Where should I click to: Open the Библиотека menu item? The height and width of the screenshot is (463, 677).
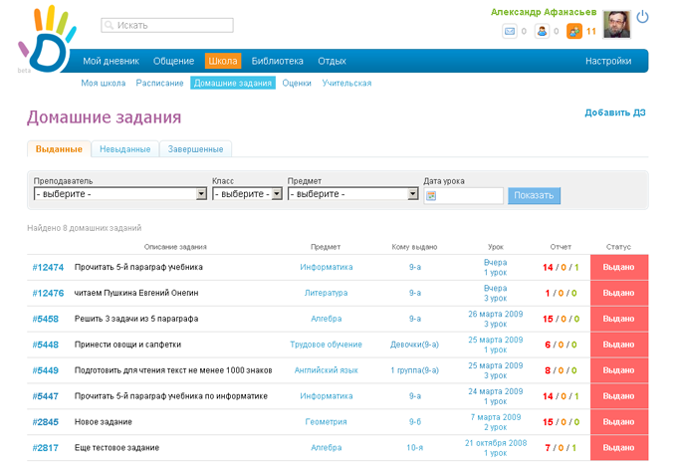click(x=277, y=61)
